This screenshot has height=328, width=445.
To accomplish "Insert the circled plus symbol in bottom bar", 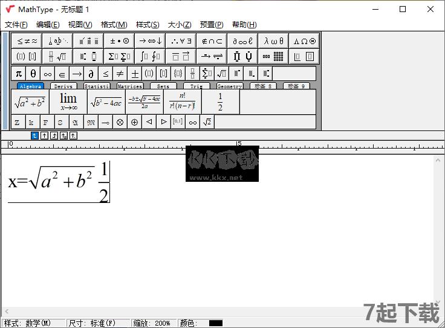I will tap(135, 122).
